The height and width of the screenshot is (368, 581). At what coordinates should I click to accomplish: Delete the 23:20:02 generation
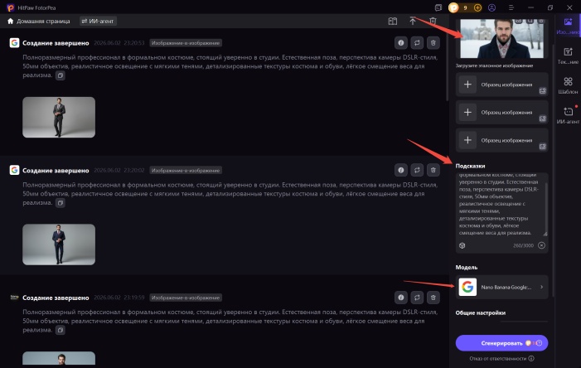pos(433,170)
